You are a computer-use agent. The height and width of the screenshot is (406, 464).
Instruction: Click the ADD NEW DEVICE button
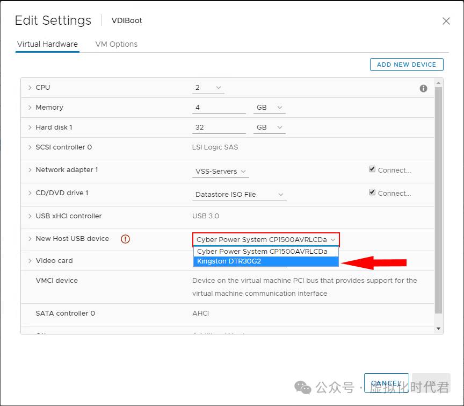pyautogui.click(x=406, y=65)
